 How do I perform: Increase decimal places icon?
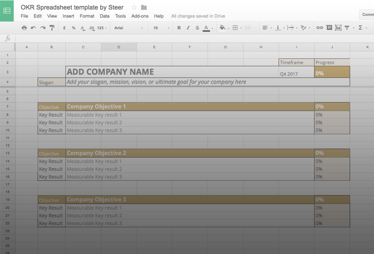[x=91, y=28]
